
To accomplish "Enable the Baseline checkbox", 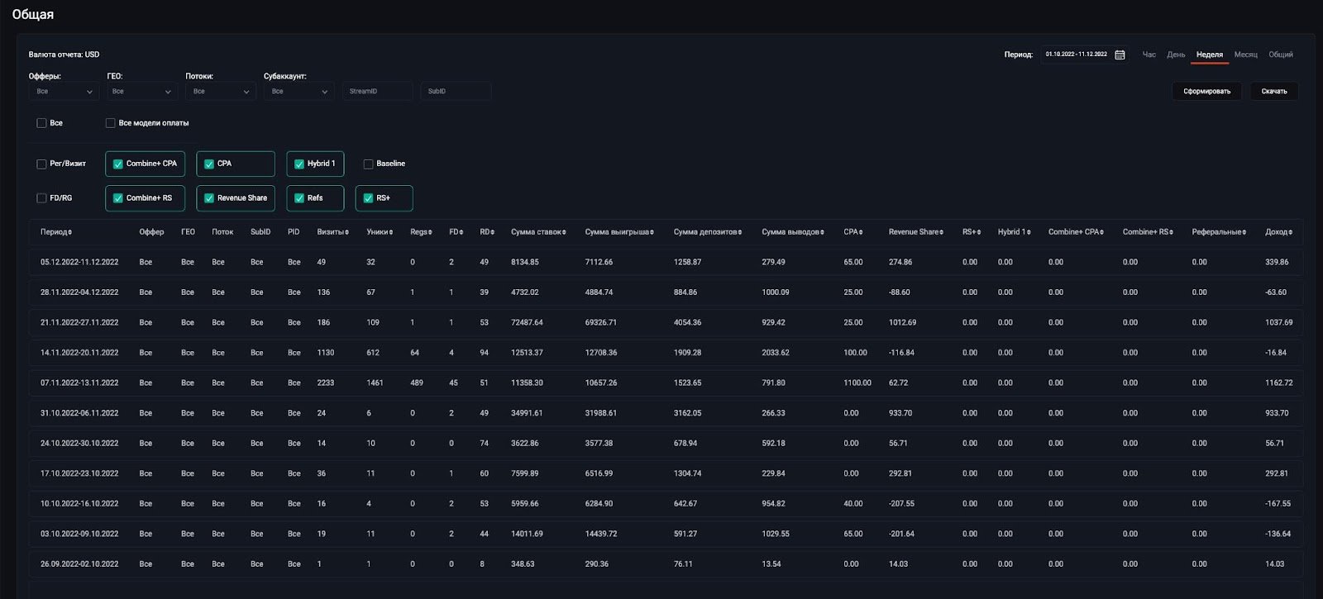I will click(368, 164).
